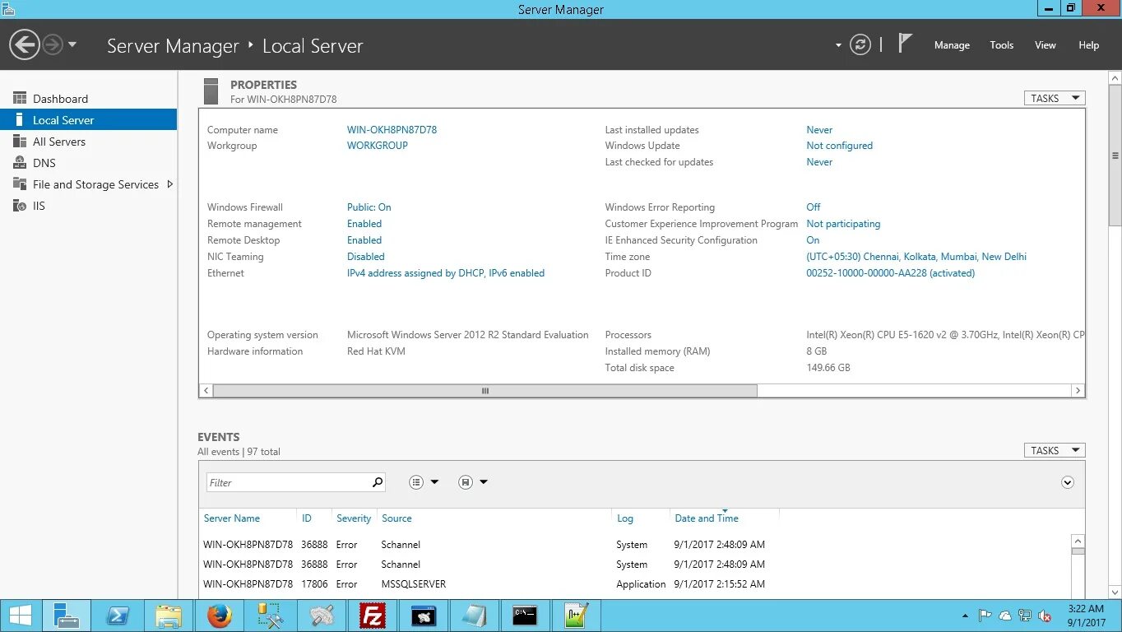Click into the events Filter field
This screenshot has width=1122, height=632.
tap(288, 482)
